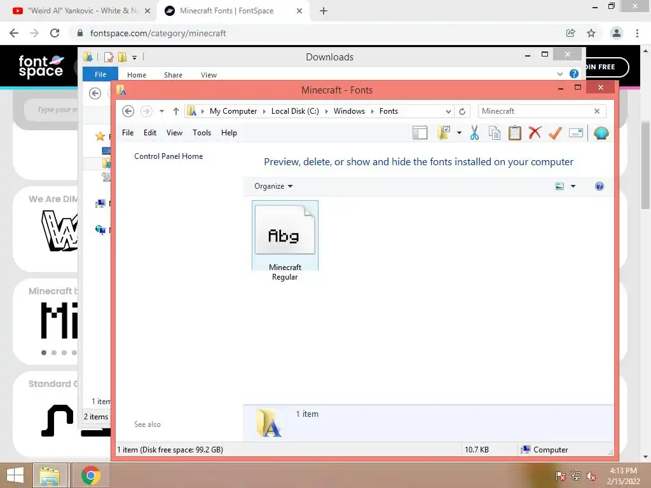Image resolution: width=651 pixels, height=488 pixels.
Task: Open View ribbon tab in Downloads window
Action: pyautogui.click(x=209, y=75)
